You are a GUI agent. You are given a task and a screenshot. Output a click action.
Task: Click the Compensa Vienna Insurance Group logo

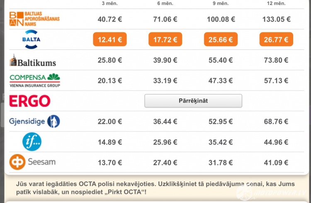[x=35, y=81]
